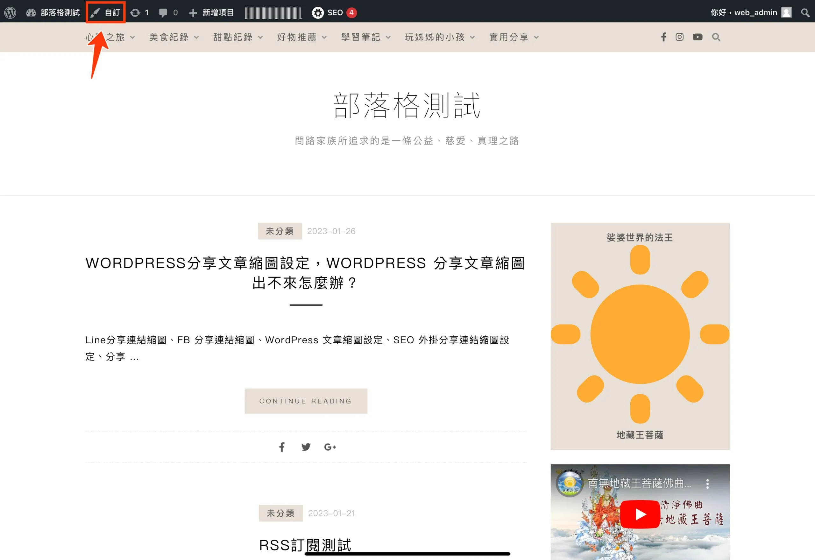Click the search magnifier in site header
The height and width of the screenshot is (560, 815).
(x=716, y=37)
